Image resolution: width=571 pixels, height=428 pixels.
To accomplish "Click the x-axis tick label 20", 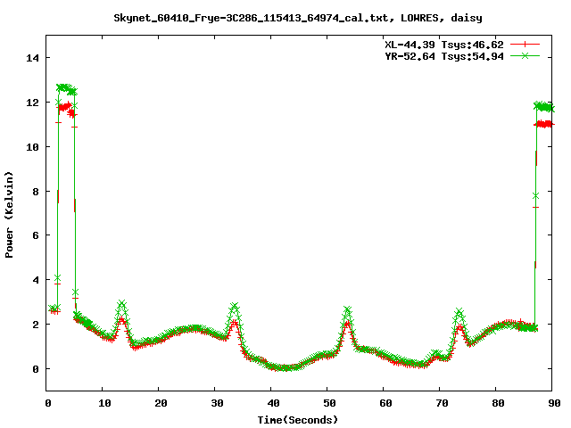I will pyautogui.click(x=161, y=403).
